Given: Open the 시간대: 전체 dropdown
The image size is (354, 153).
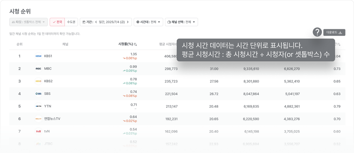Looking at the screenshot, I should click(x=148, y=22).
